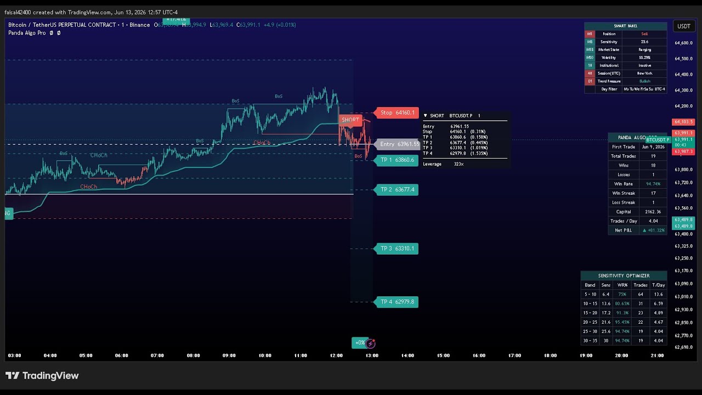Click the '30 - 35' band row in optimizer
The image size is (702, 395).
click(624, 341)
